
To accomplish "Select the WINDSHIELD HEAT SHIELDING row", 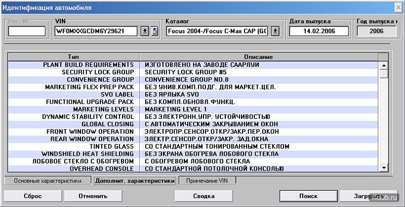I will [x=193, y=154].
